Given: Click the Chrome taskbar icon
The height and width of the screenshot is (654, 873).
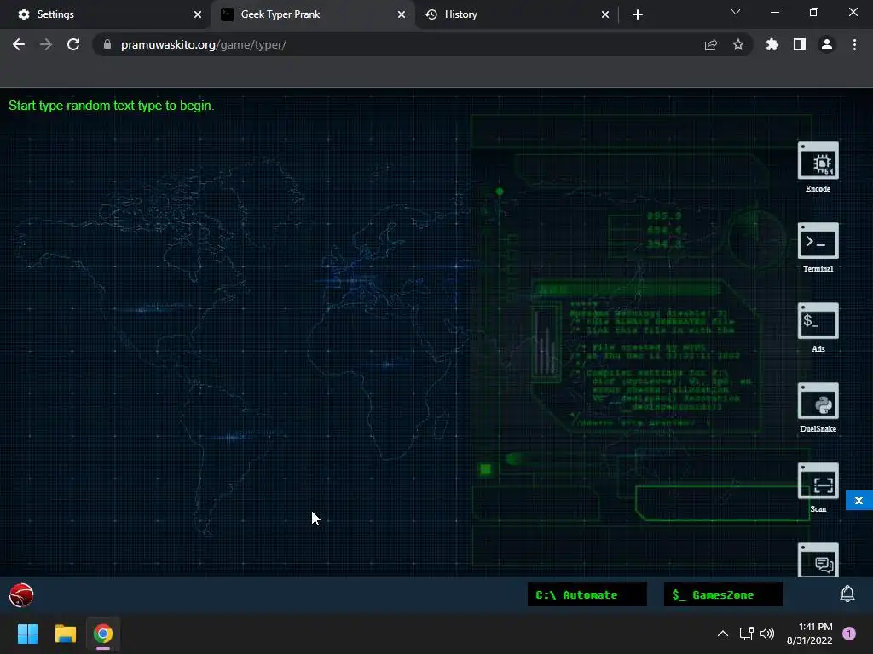Looking at the screenshot, I should point(103,634).
